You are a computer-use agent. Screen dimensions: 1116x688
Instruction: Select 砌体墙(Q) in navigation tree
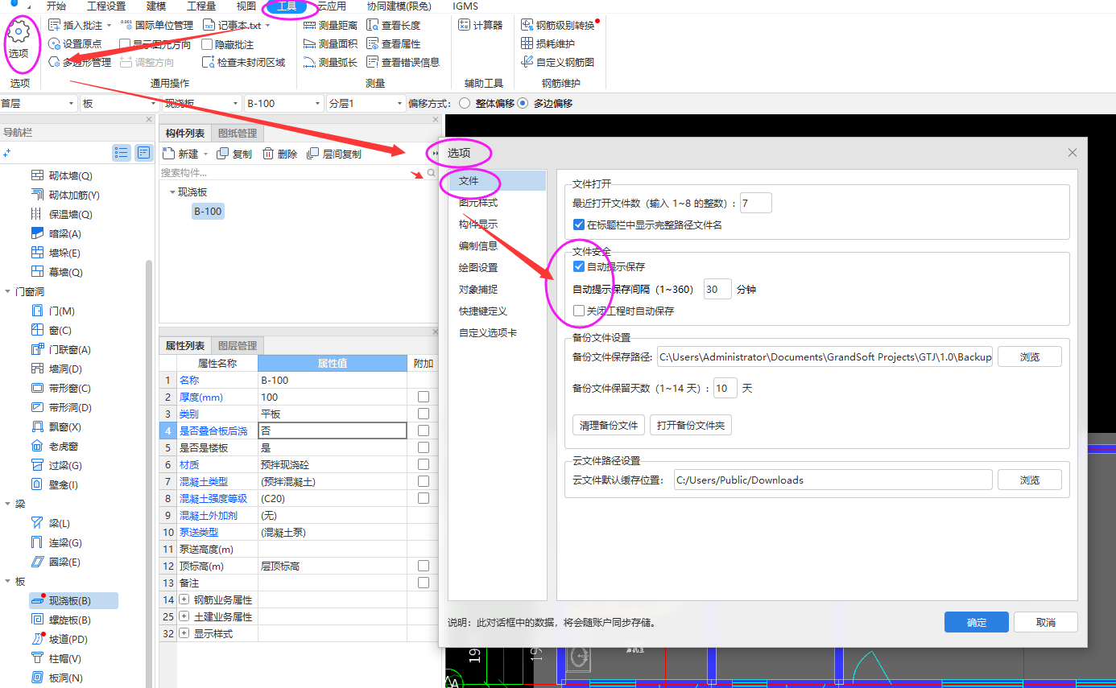click(x=61, y=176)
